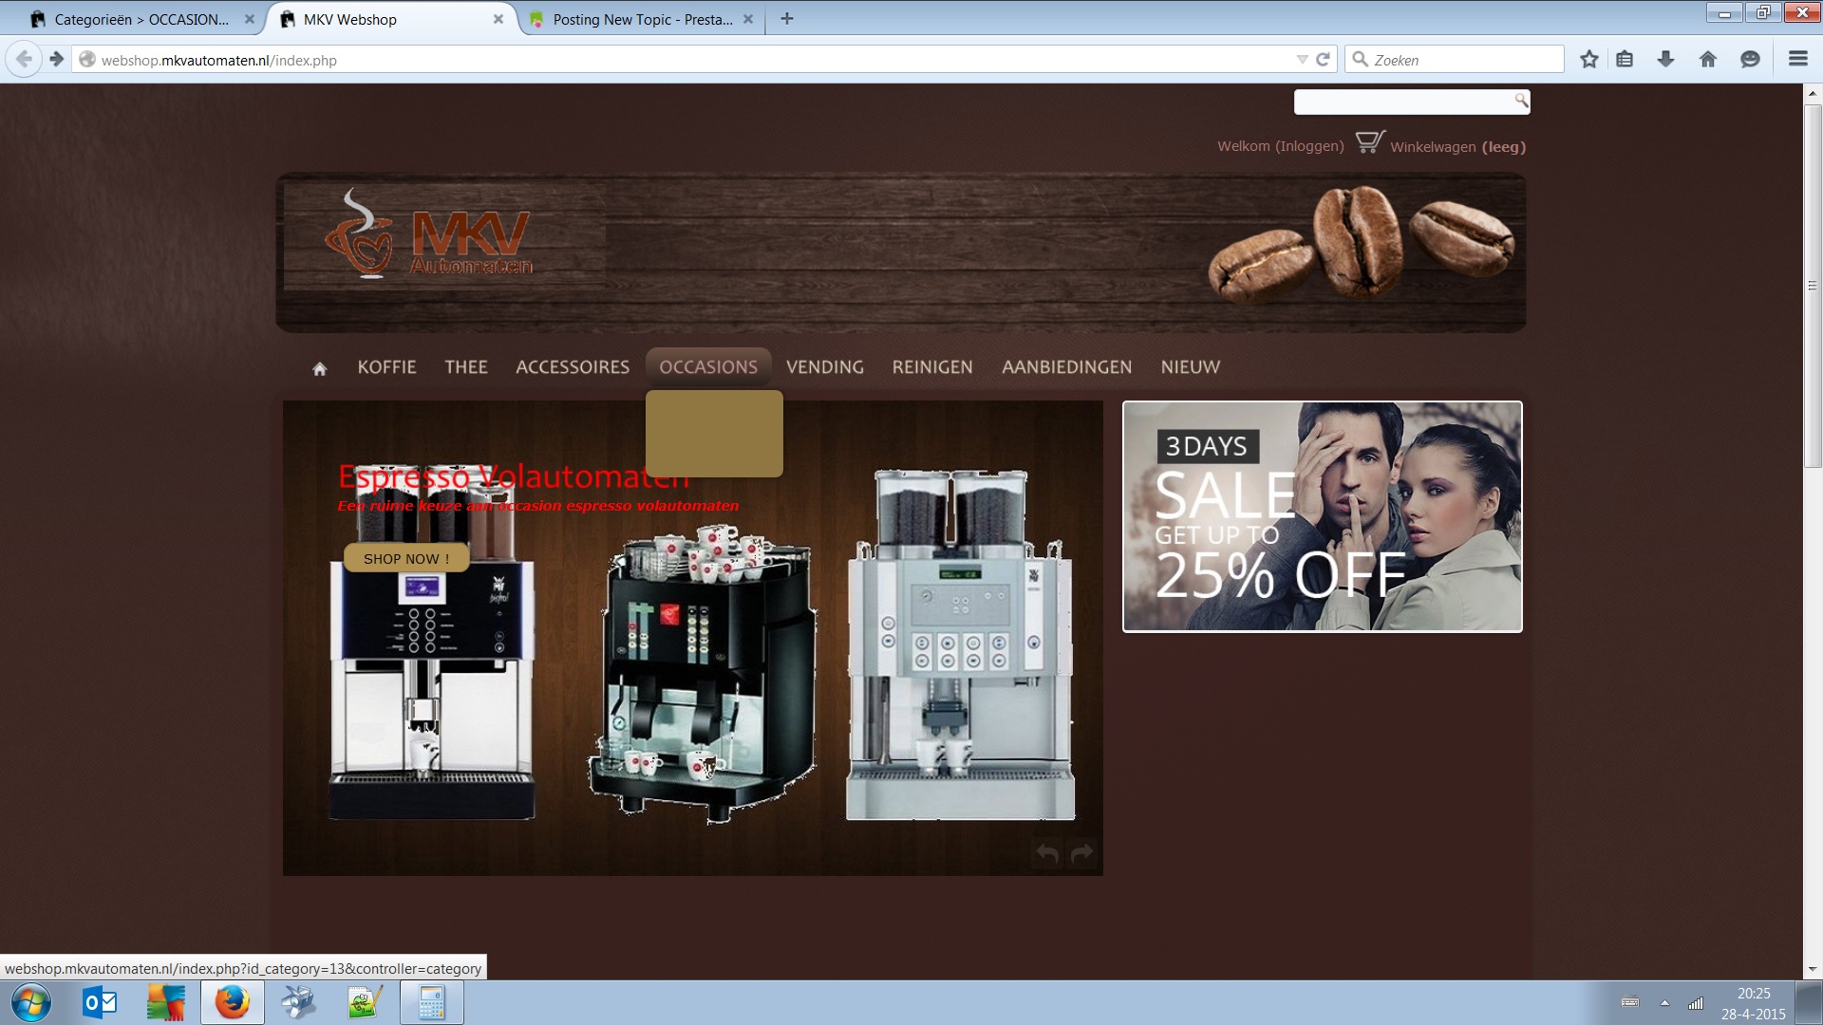Go to next slide with arrow
The height and width of the screenshot is (1025, 1823).
tap(1081, 853)
